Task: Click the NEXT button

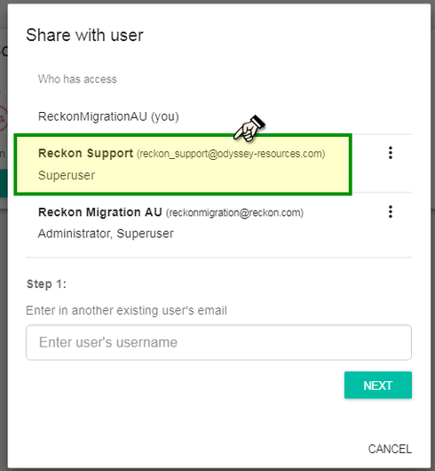Action: [378, 385]
